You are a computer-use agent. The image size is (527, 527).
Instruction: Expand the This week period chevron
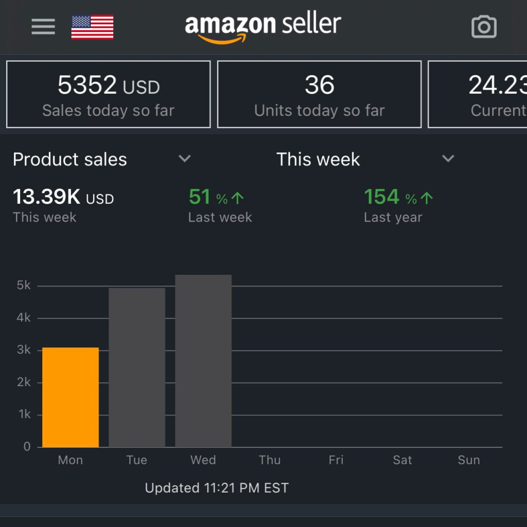[448, 159]
